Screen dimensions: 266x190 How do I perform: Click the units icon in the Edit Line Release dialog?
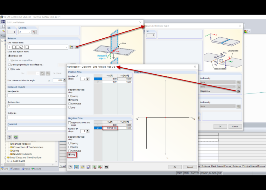[16, 137]
